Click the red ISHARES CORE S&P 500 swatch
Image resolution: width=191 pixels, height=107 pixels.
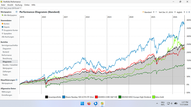96,97
